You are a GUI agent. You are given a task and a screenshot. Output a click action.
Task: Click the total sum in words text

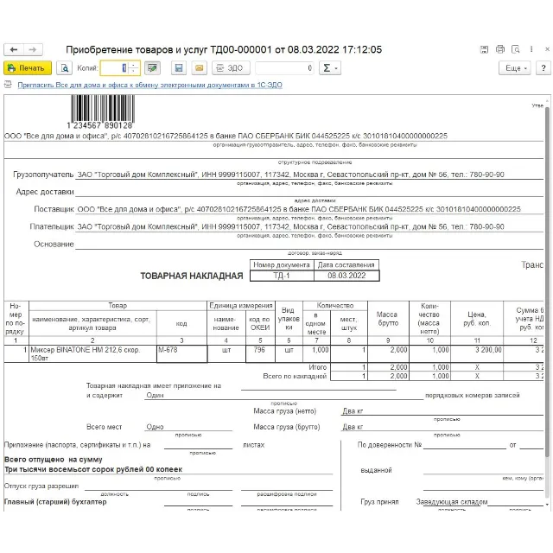[x=93, y=469]
